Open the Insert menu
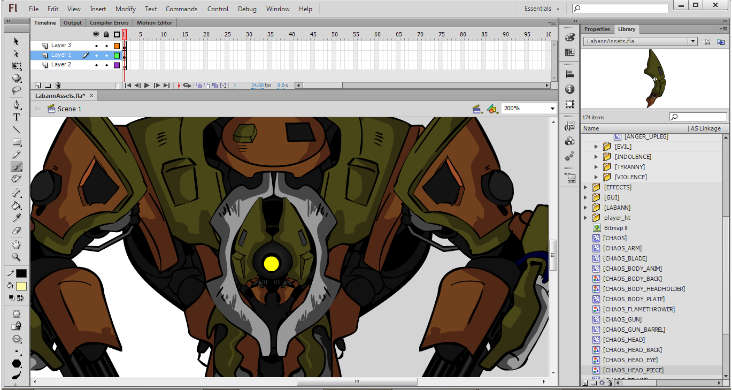The height and width of the screenshot is (390, 732). 98,9
